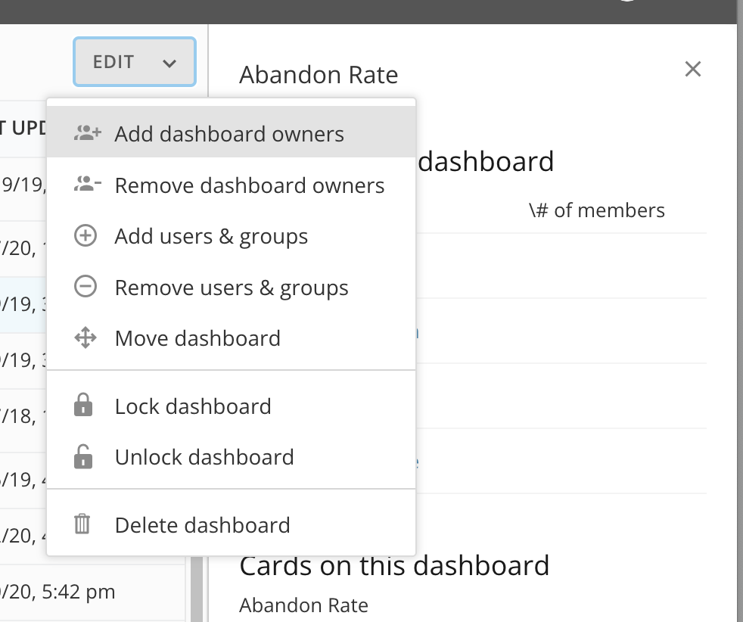Click the add owners people-plus icon
The height and width of the screenshot is (622, 743).
tap(87, 132)
